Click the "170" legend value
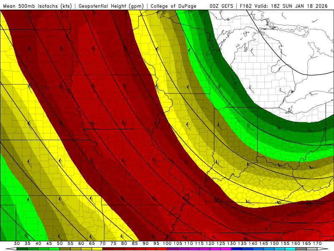 [317, 243]
